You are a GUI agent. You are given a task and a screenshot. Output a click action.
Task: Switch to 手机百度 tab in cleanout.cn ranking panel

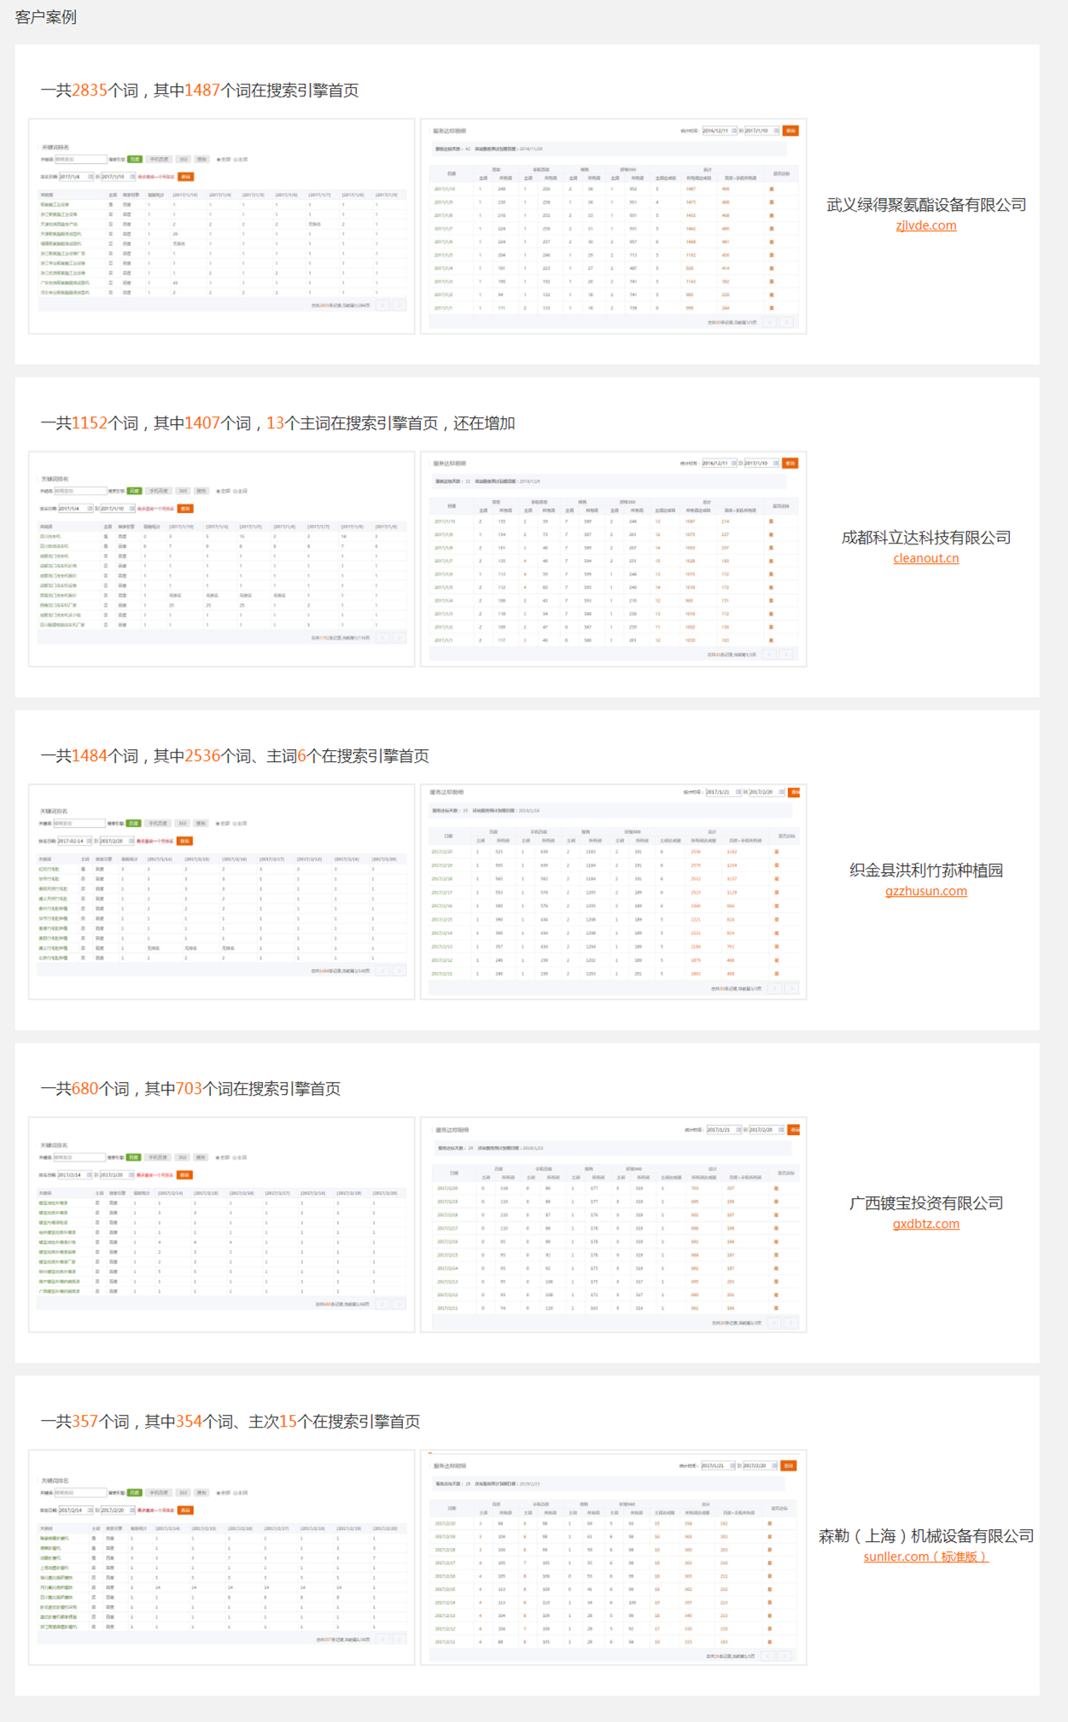click(158, 492)
